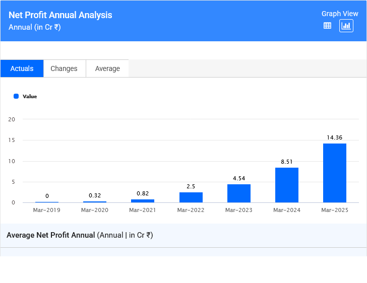367x283 pixels.
Task: Click the Mar-2025 bar in chart
Action: pyautogui.click(x=335, y=173)
